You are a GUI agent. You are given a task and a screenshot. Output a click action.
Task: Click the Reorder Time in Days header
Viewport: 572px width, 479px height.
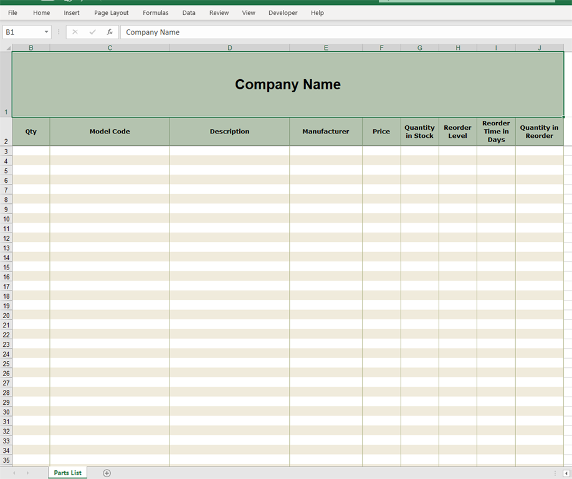(496, 132)
